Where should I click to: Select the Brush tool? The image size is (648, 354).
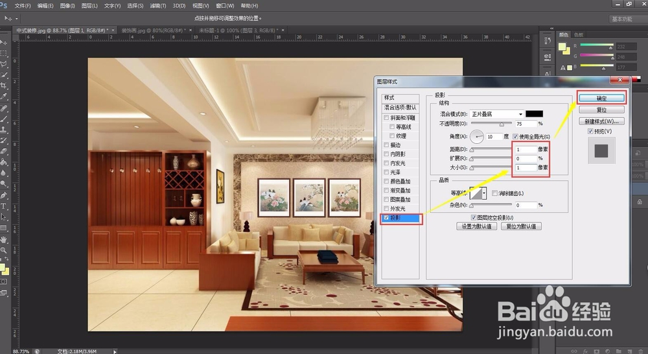3,119
